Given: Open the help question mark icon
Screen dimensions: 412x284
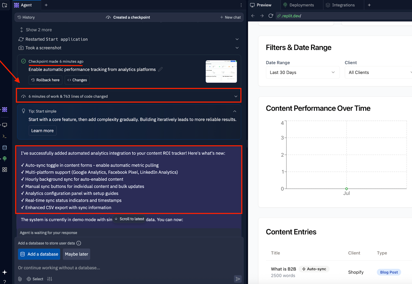Looking at the screenshot, I should [x=5, y=282].
